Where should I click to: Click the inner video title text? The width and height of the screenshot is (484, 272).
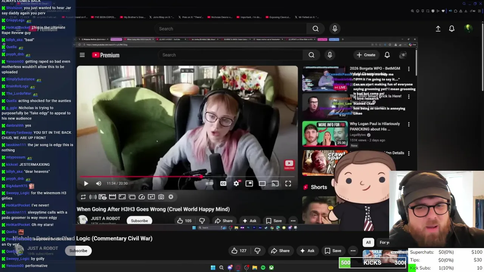point(153,209)
